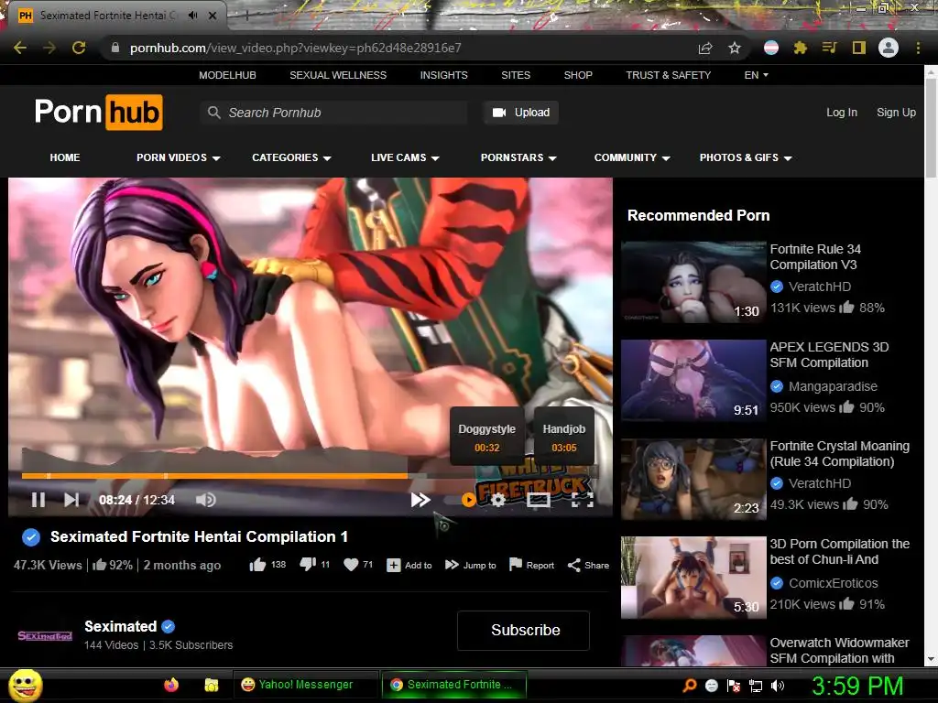Switch to the Yahoo! Messenger taskbar window

click(x=305, y=685)
